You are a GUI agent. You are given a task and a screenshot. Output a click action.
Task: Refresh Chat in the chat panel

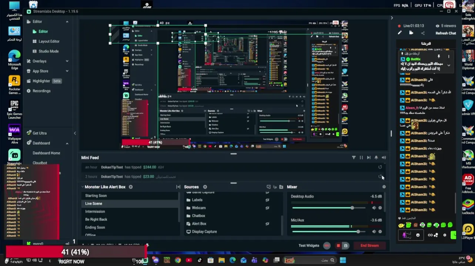446,33
